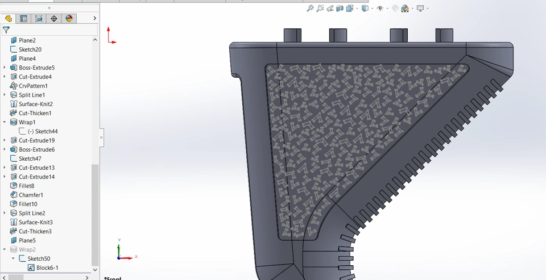Activate the Zoom to Area tool

coord(320,9)
